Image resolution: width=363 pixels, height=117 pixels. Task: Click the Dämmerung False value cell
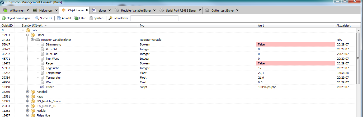point(295,44)
